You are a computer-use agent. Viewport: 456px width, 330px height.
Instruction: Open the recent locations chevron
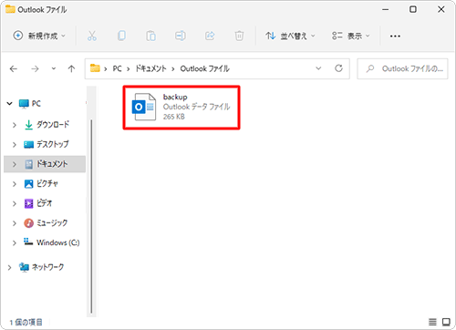click(x=54, y=68)
